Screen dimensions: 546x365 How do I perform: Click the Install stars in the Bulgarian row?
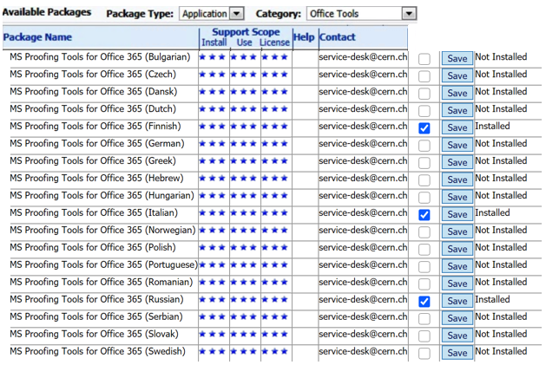(x=212, y=57)
